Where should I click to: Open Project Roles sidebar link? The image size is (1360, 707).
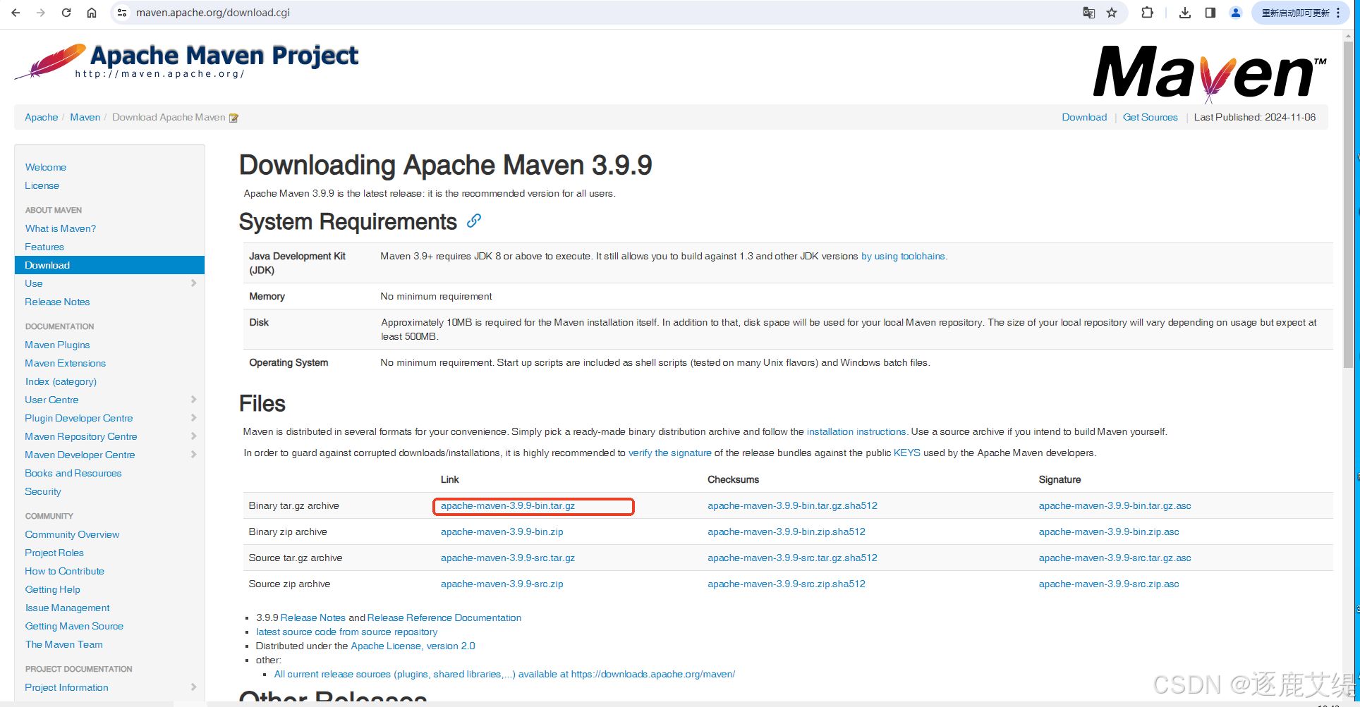coord(54,553)
